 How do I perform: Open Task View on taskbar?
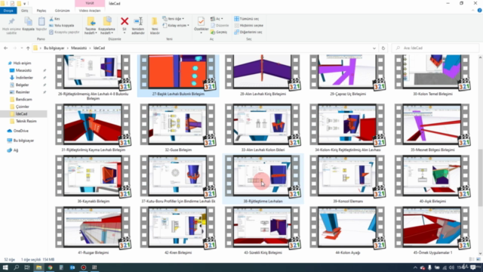pos(27,267)
